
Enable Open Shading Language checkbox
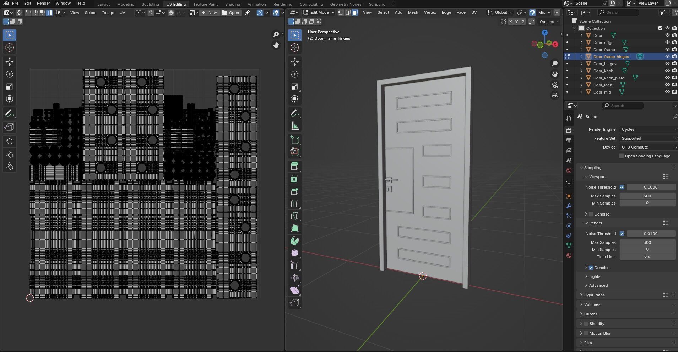tap(622, 156)
